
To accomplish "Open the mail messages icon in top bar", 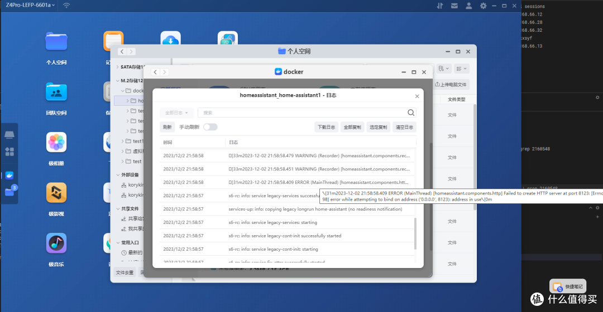I will pyautogui.click(x=454, y=6).
